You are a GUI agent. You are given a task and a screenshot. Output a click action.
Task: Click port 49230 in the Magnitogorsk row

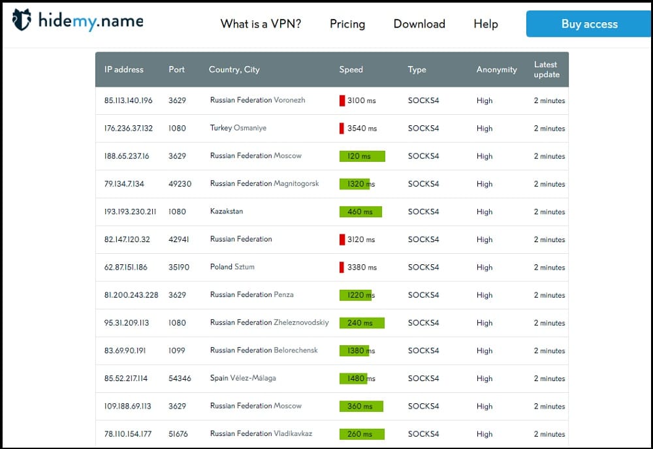(x=180, y=184)
